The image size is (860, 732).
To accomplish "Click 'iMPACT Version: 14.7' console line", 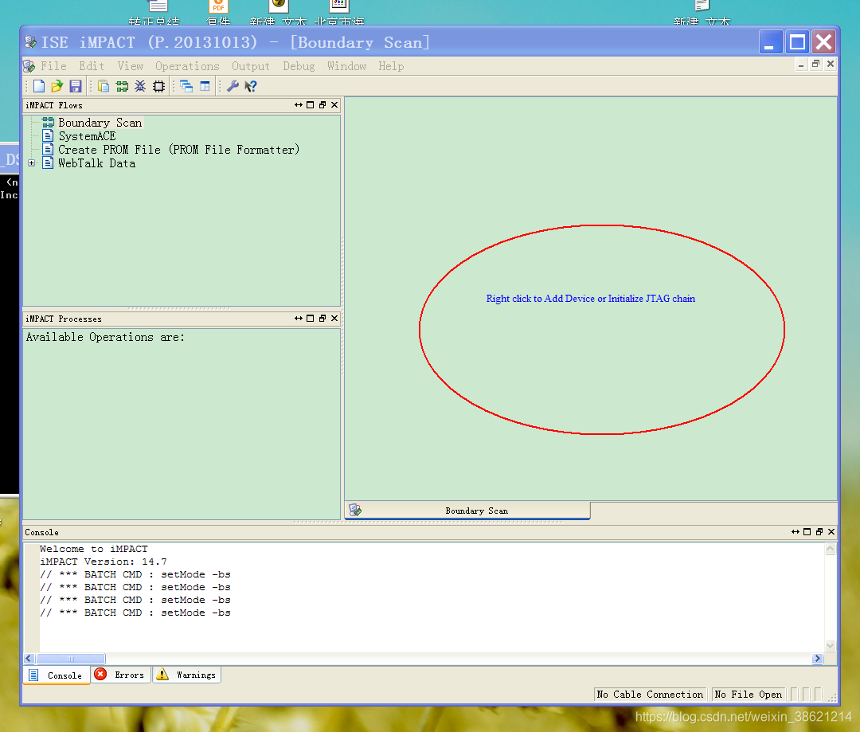I will (103, 562).
